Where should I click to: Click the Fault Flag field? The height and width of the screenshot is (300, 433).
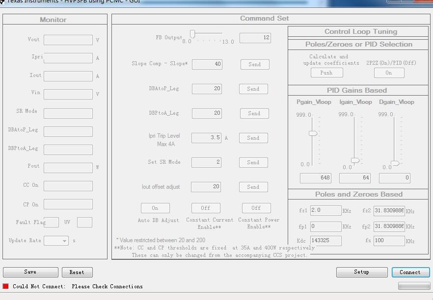52,222
